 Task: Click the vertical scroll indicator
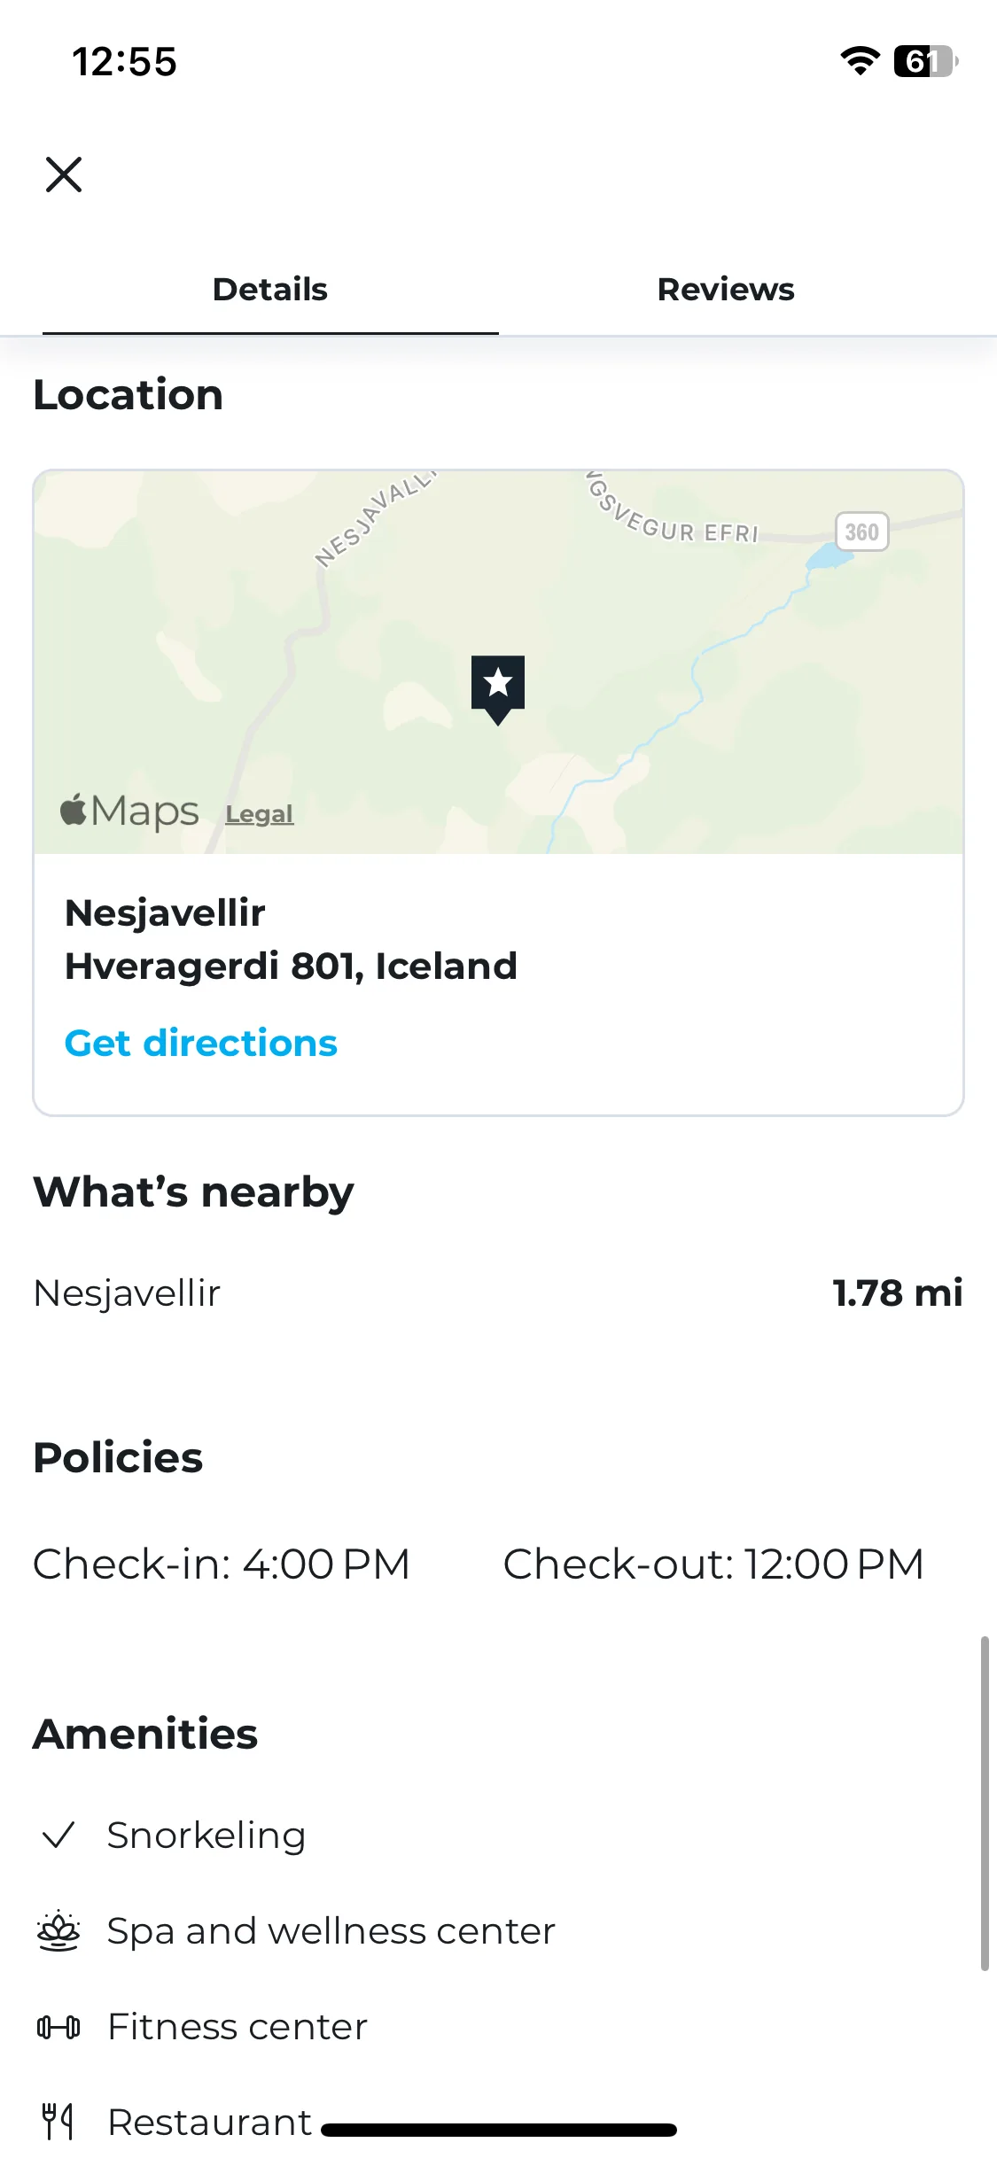[x=985, y=1804]
